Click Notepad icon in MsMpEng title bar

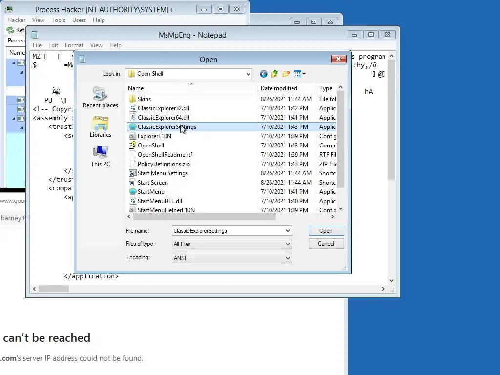(35, 35)
